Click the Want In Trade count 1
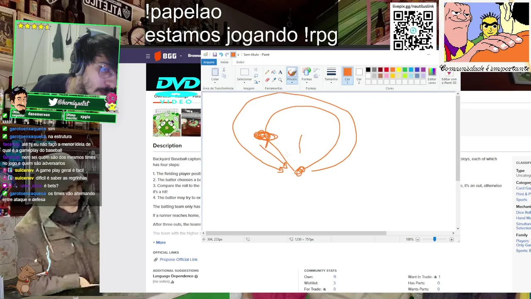This screenshot has width=531, height=299. click(x=439, y=277)
